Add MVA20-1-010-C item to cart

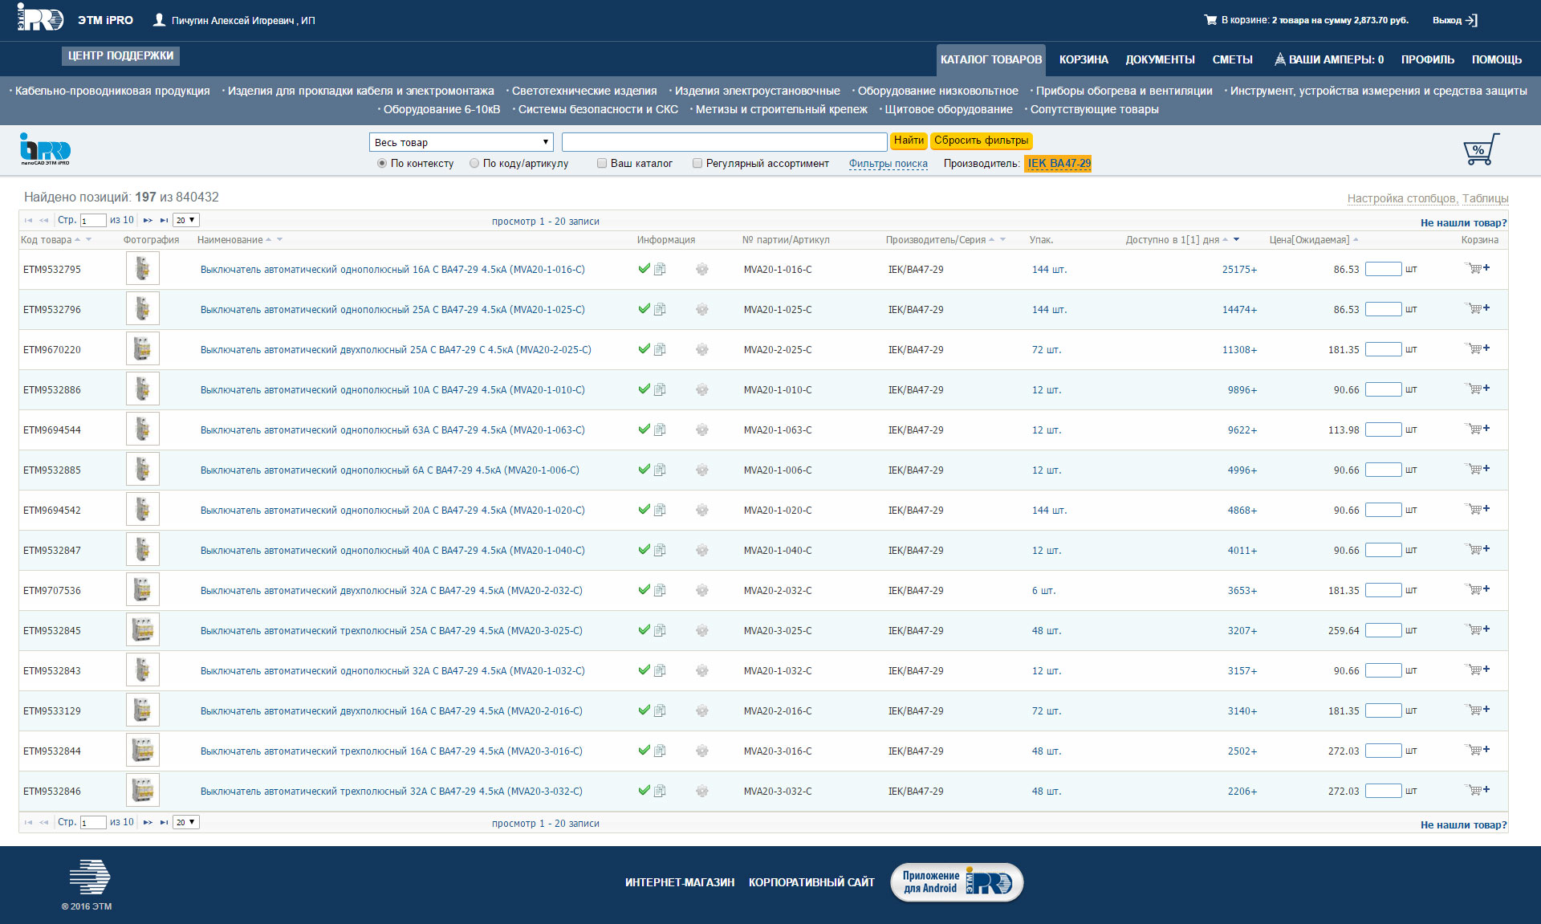(1477, 389)
